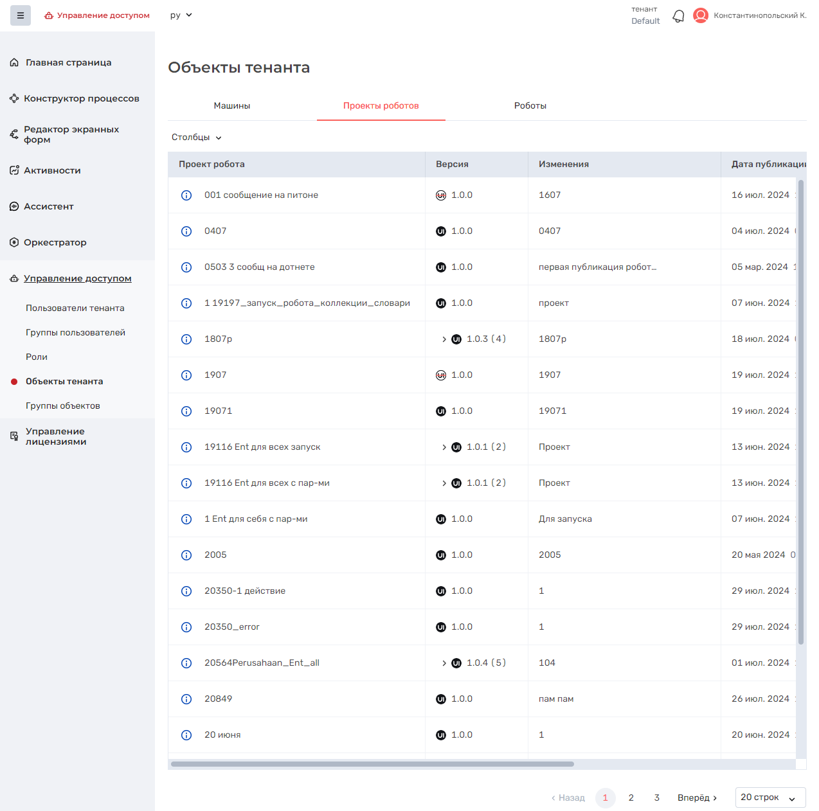Click info icon for 001 сообщение на питоне
Viewport: 819px width, 811px height.
186,195
